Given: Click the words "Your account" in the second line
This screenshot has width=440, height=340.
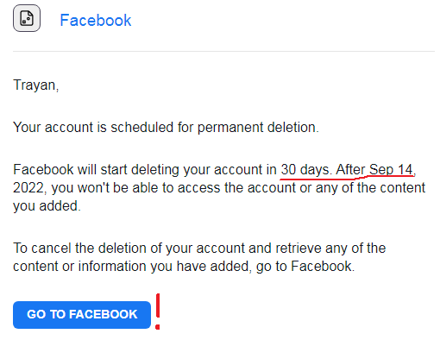Looking at the screenshot, I should coord(53,128).
